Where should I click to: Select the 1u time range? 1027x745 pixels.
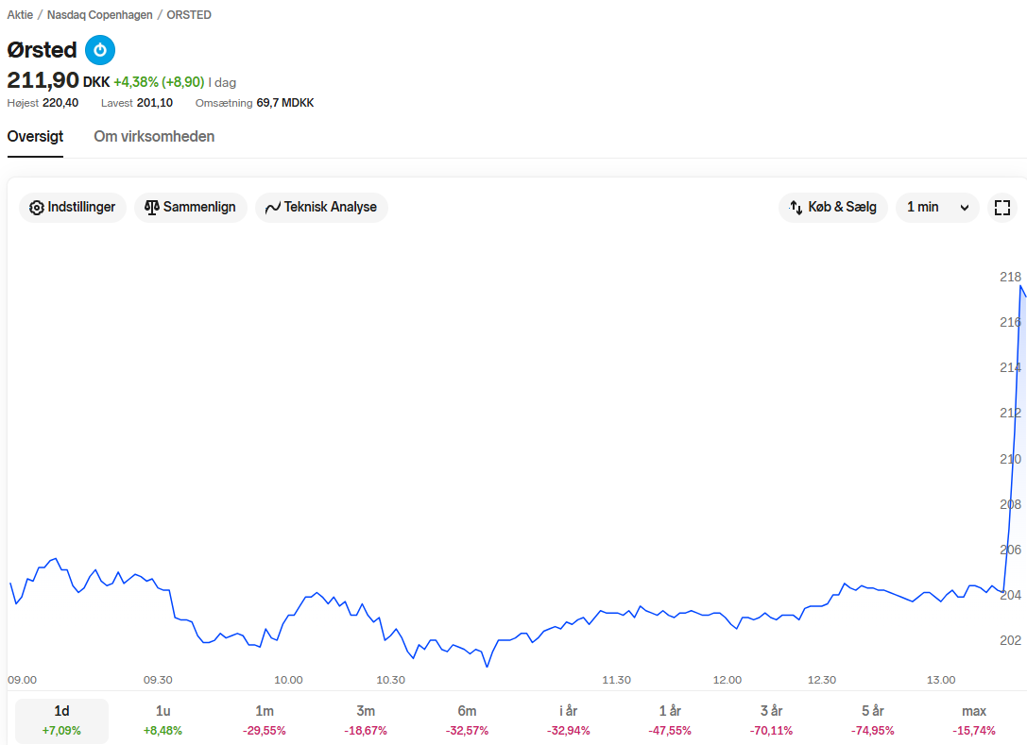[163, 720]
